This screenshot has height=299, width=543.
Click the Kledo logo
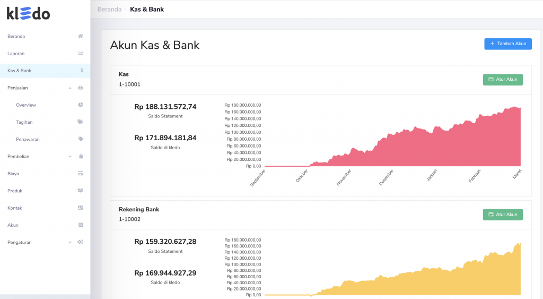[x=29, y=13]
